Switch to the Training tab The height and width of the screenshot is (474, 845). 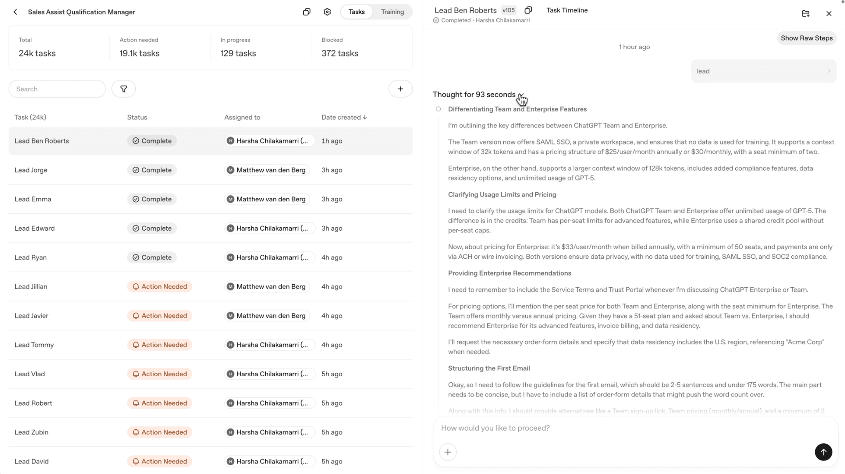point(392,12)
